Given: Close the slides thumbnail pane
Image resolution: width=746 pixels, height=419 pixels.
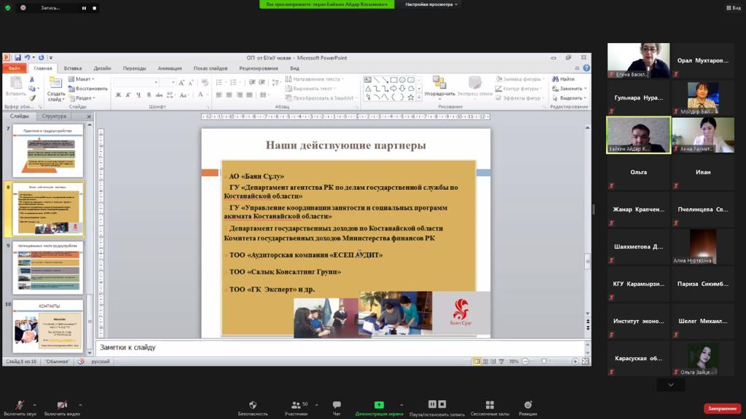Looking at the screenshot, I should 89,116.
